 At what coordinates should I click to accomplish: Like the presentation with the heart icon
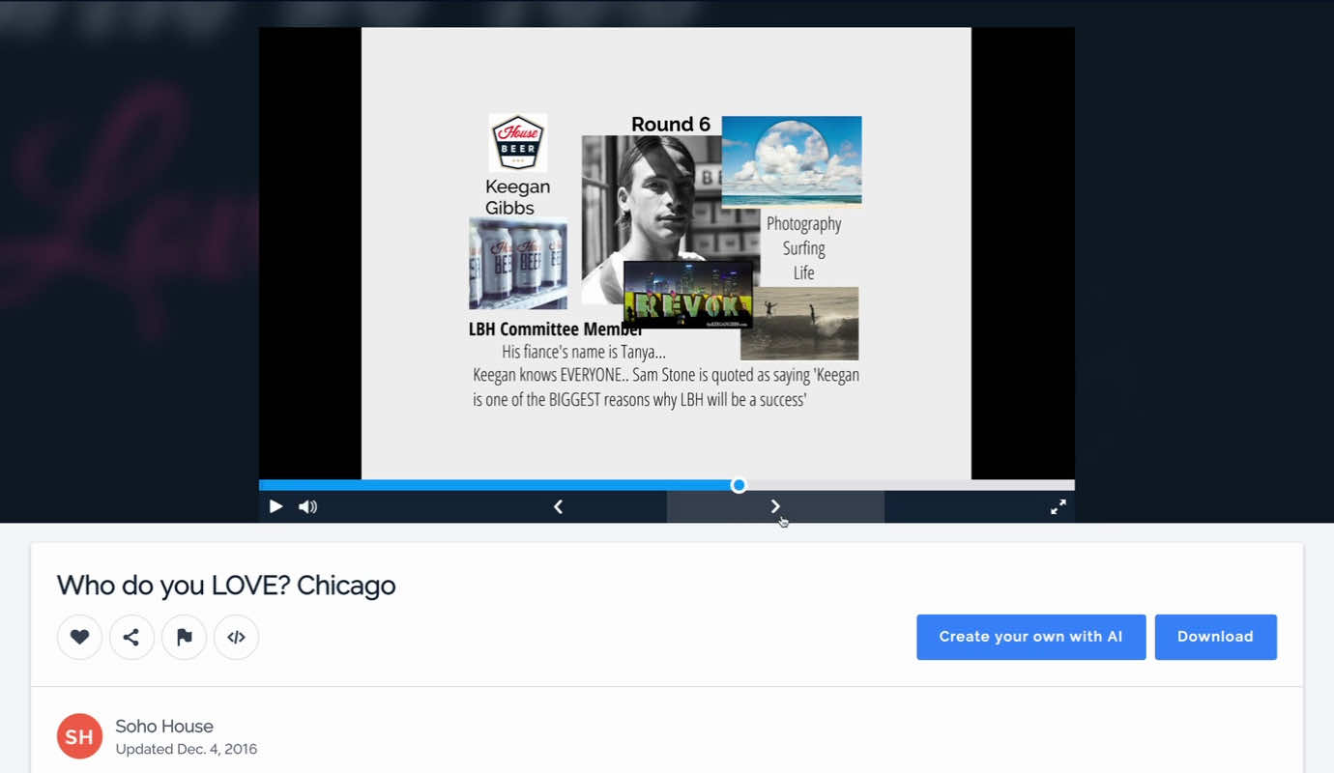[79, 637]
